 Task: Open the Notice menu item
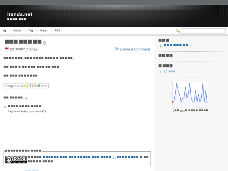pos(17,30)
